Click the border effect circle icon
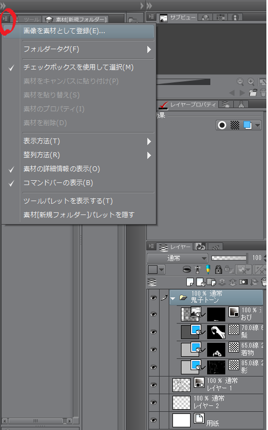 click(x=222, y=125)
